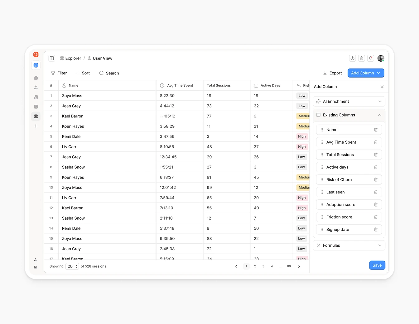This screenshot has width=419, height=324.
Task: Adjust the rows-per-page stepper showing 20
Action: click(72, 266)
